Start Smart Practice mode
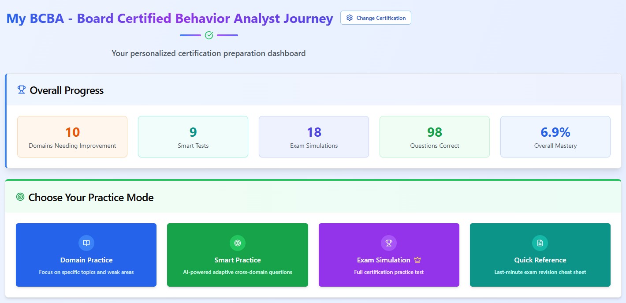 coord(237,255)
